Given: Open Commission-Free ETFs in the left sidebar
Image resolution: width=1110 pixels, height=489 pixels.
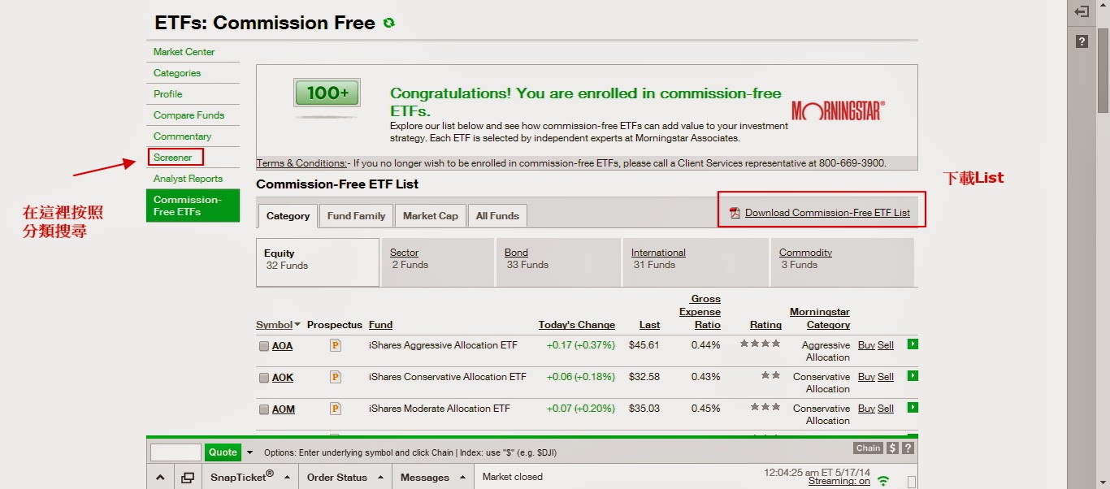Looking at the screenshot, I should tap(193, 206).
